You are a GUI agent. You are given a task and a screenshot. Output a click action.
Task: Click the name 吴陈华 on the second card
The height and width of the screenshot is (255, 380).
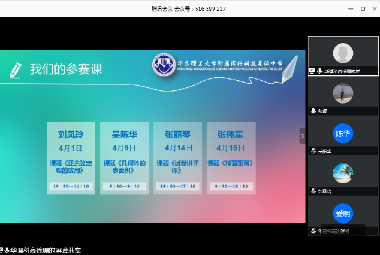click(124, 134)
